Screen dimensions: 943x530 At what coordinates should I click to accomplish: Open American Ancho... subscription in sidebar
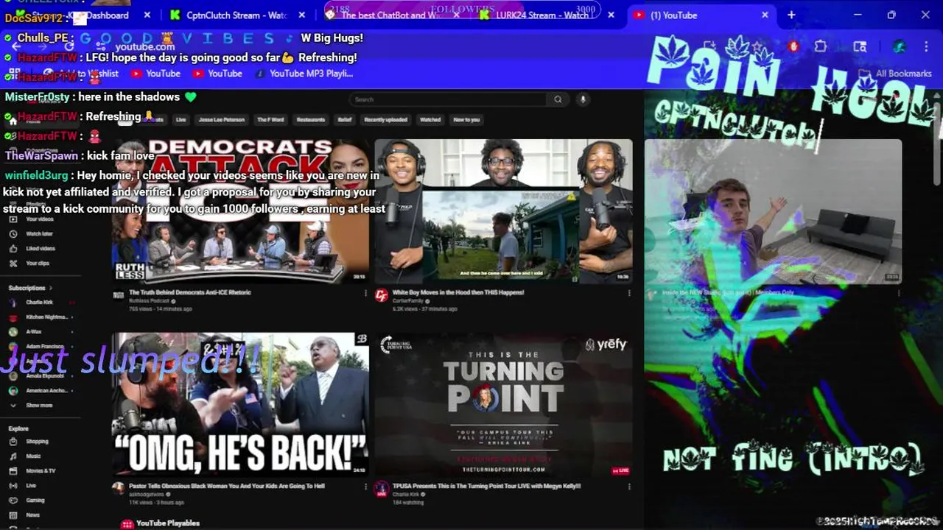(x=41, y=391)
